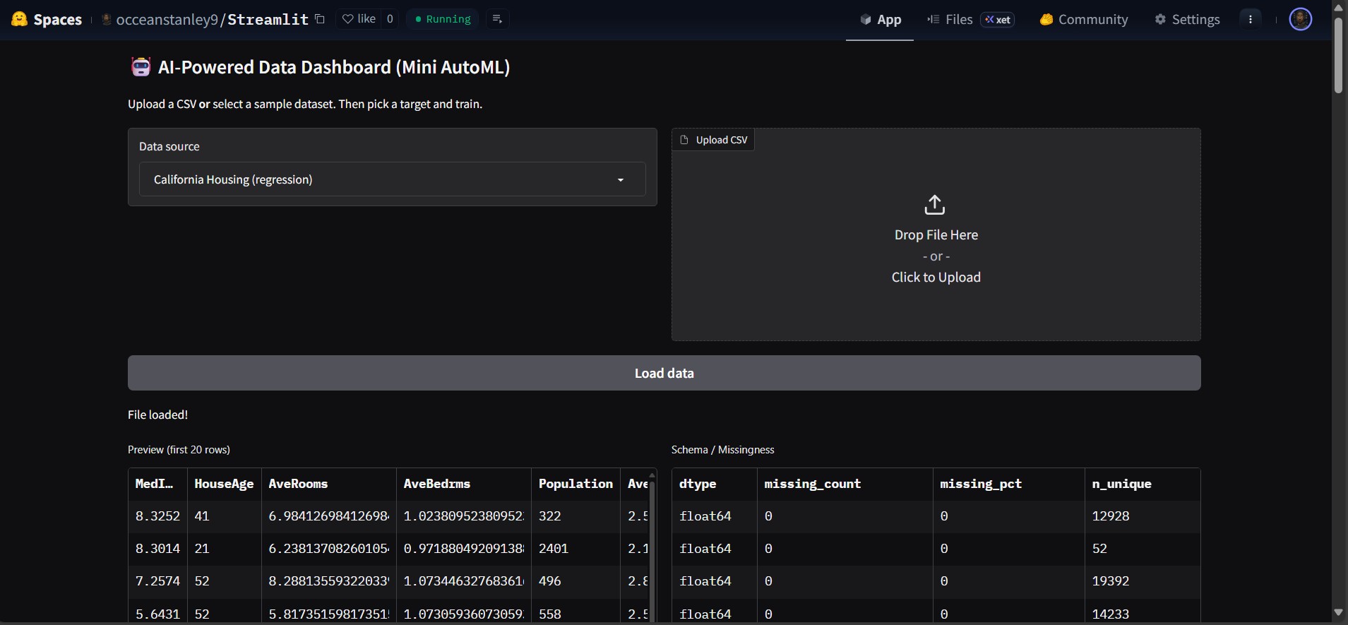Open the user profile avatar

(x=1301, y=19)
